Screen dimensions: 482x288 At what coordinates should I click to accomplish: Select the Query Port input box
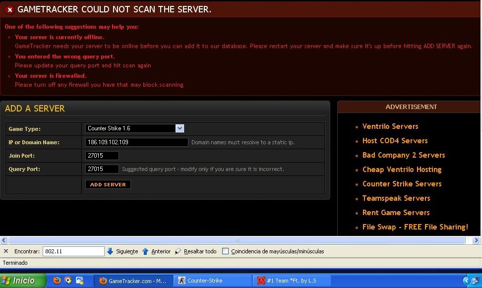[x=102, y=169]
